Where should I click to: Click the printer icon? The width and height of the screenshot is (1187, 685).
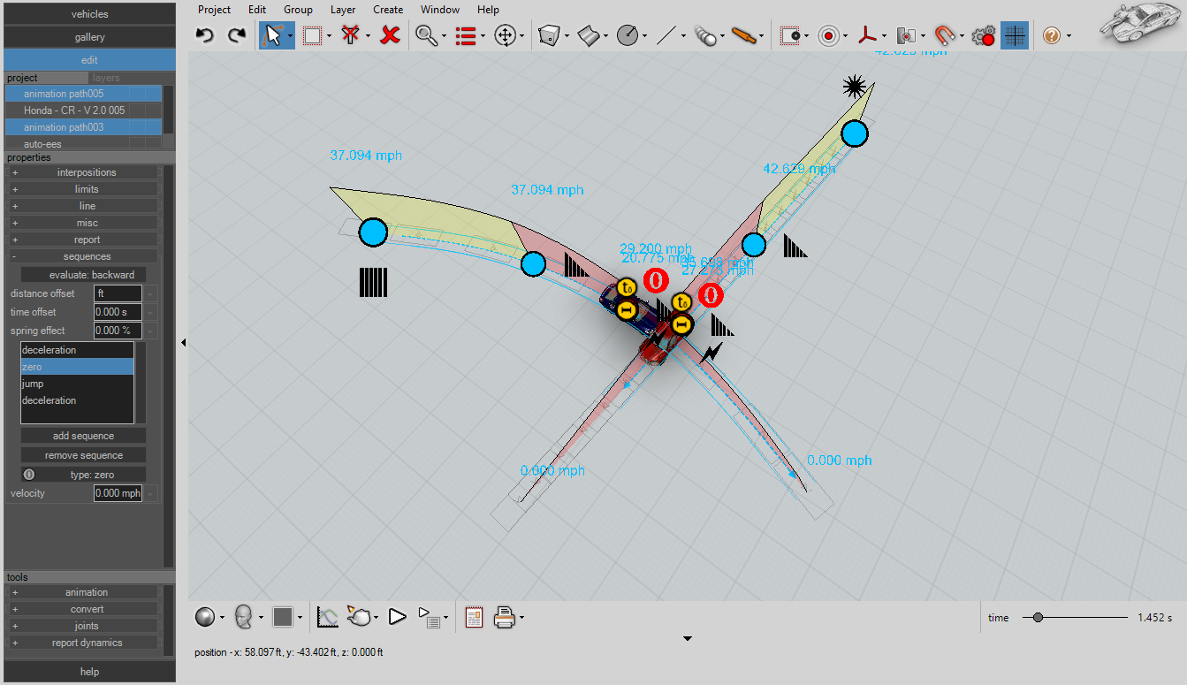point(505,617)
